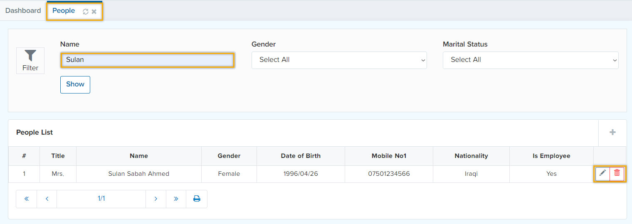Go to the next page
The height and width of the screenshot is (224, 632).
(x=156, y=199)
